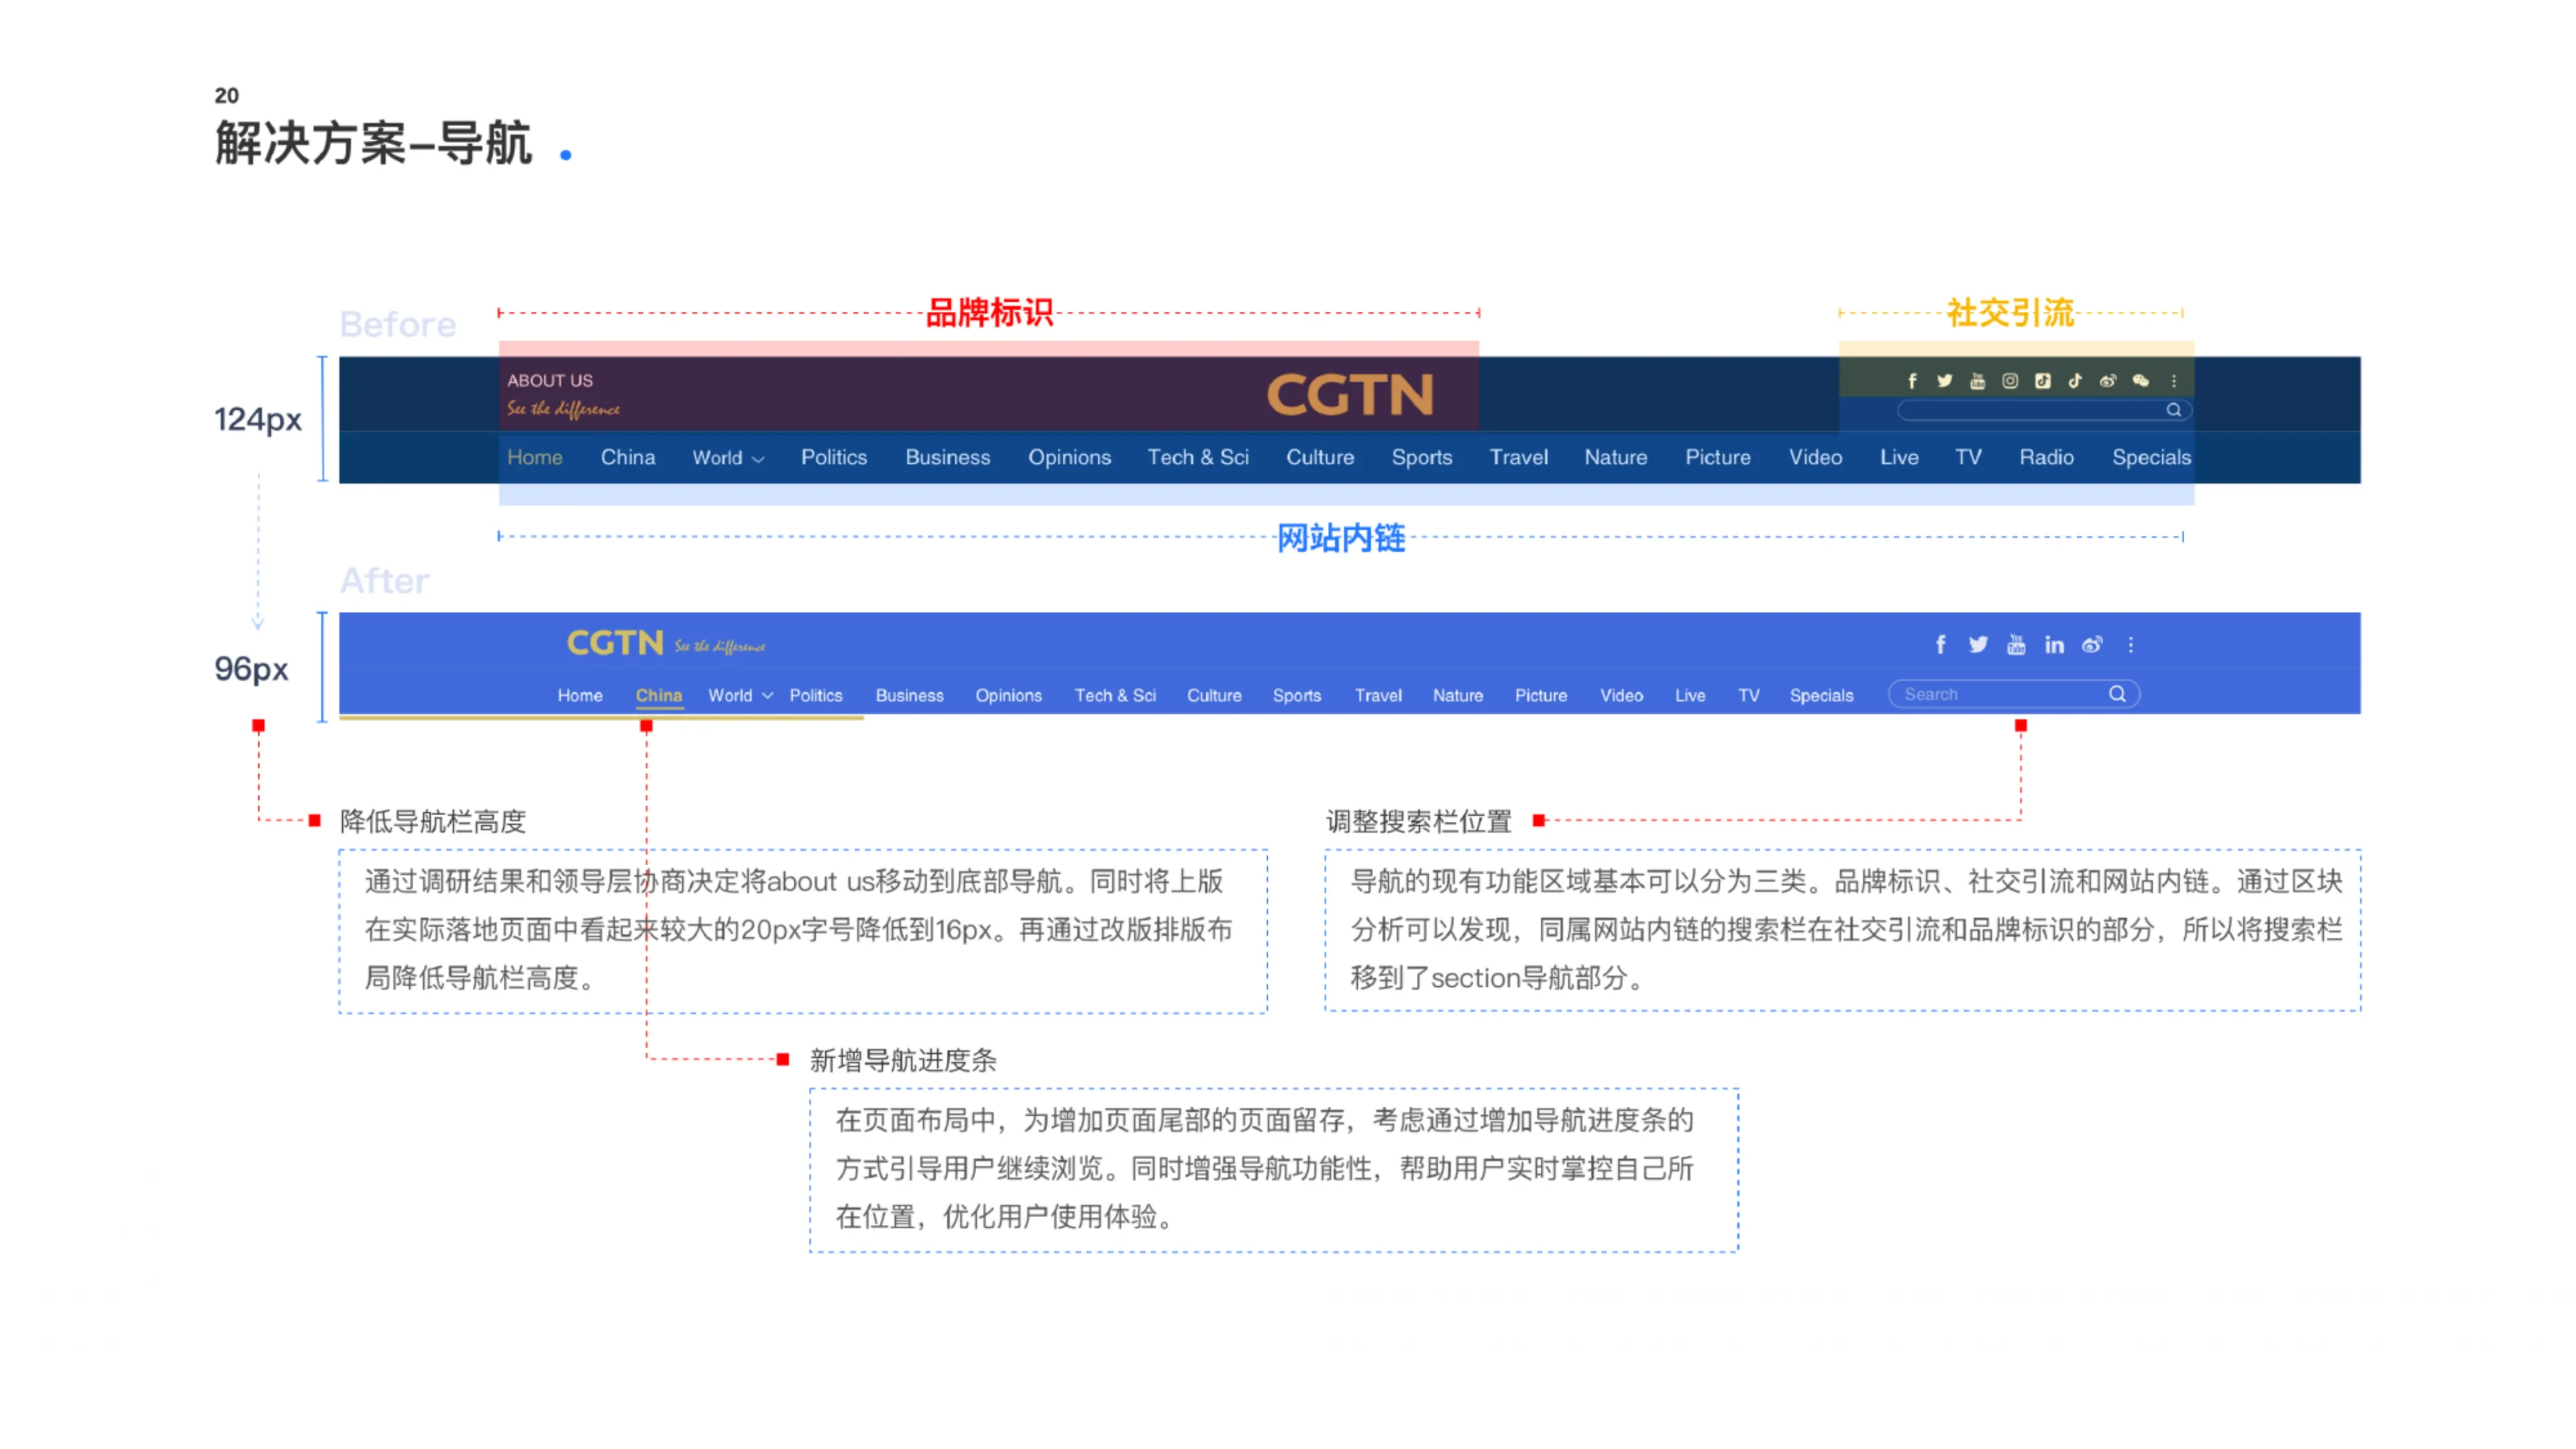The width and height of the screenshot is (2576, 1449).
Task: Click the 网站内链 blue label
Action: (1341, 538)
